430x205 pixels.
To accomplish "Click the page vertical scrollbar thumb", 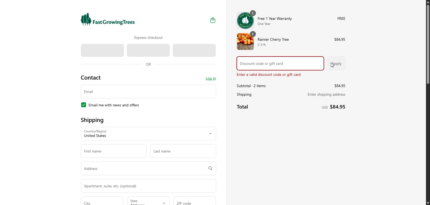I will pyautogui.click(x=428, y=44).
